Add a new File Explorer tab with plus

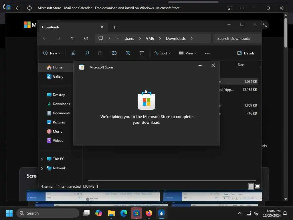[x=114, y=27]
